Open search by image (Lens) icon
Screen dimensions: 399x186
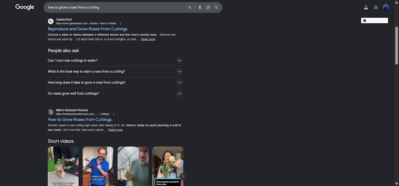(x=208, y=7)
